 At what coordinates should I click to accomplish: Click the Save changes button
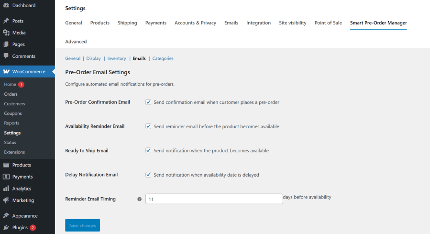pos(83,225)
